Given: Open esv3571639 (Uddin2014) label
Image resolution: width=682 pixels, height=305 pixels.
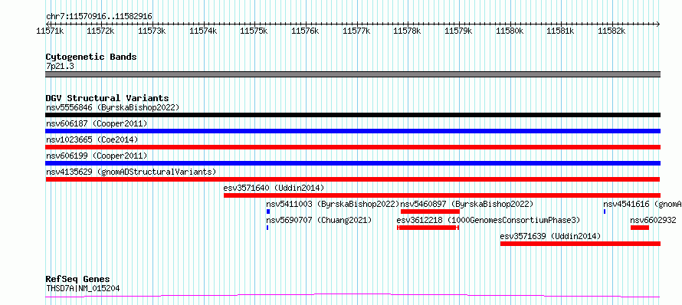Looking at the screenshot, I should coord(550,236).
